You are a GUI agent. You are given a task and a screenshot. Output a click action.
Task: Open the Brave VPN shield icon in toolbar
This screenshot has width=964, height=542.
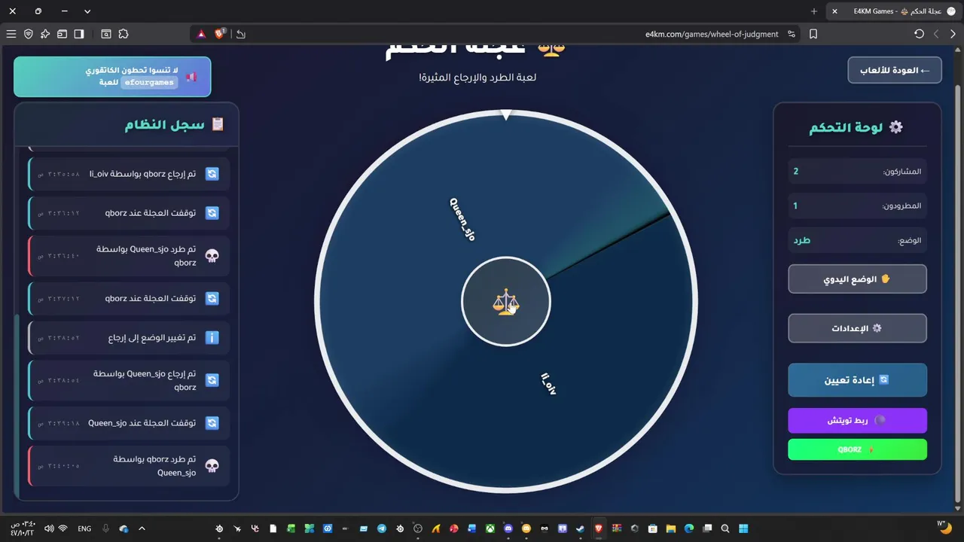29,34
